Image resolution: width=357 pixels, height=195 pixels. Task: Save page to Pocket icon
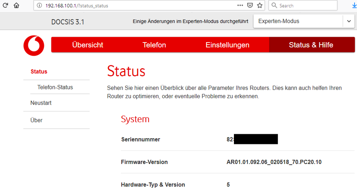(x=250, y=5)
